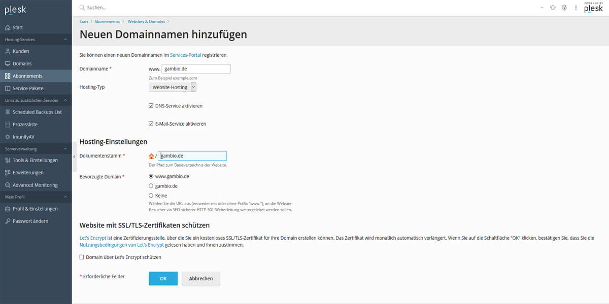Click the Domains monitor icon
Image resolution: width=609 pixels, height=304 pixels.
[8, 63]
